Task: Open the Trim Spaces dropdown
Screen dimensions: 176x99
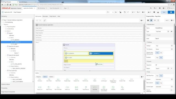Action: [x=164, y=49]
